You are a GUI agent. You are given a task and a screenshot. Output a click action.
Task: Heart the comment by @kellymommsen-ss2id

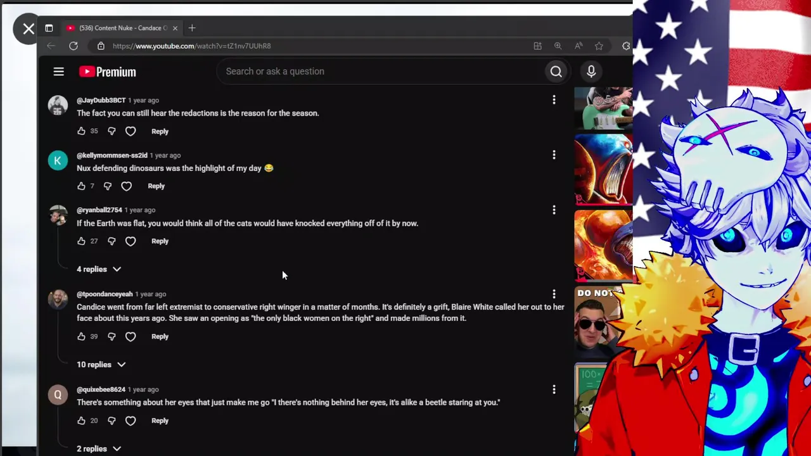pyautogui.click(x=127, y=186)
